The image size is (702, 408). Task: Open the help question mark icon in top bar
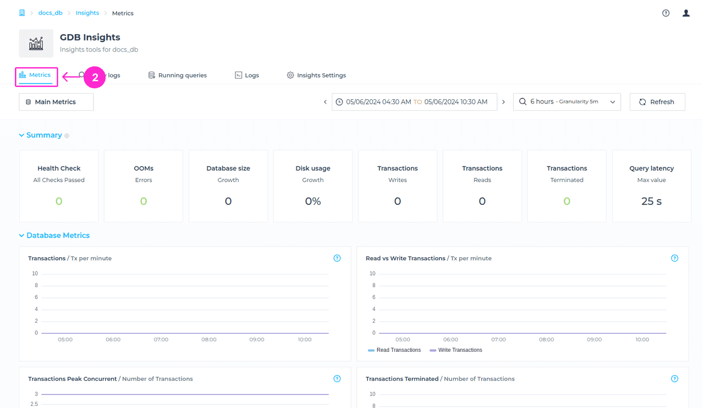(666, 13)
